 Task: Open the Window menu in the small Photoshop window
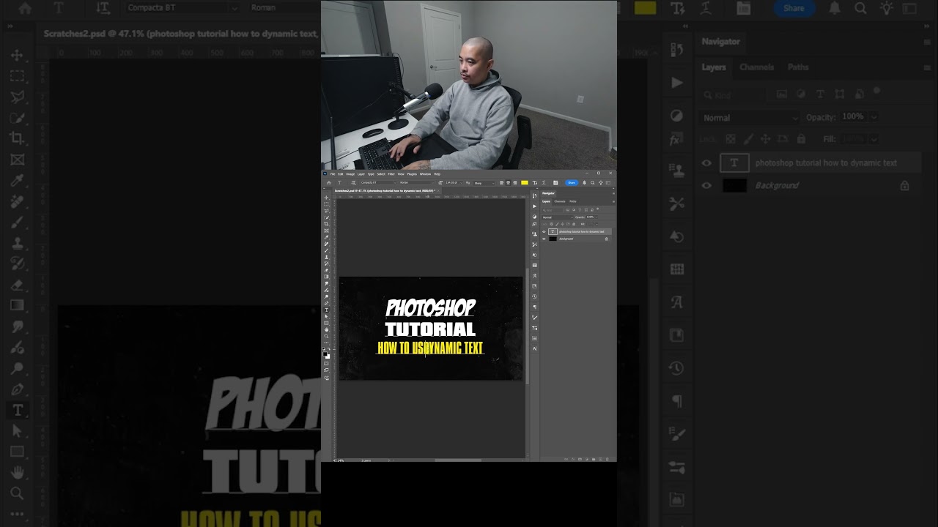tap(425, 174)
